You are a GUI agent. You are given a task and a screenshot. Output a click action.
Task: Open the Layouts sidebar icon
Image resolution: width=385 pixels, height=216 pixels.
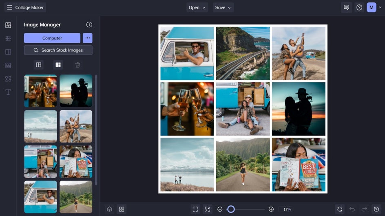[x=8, y=52]
